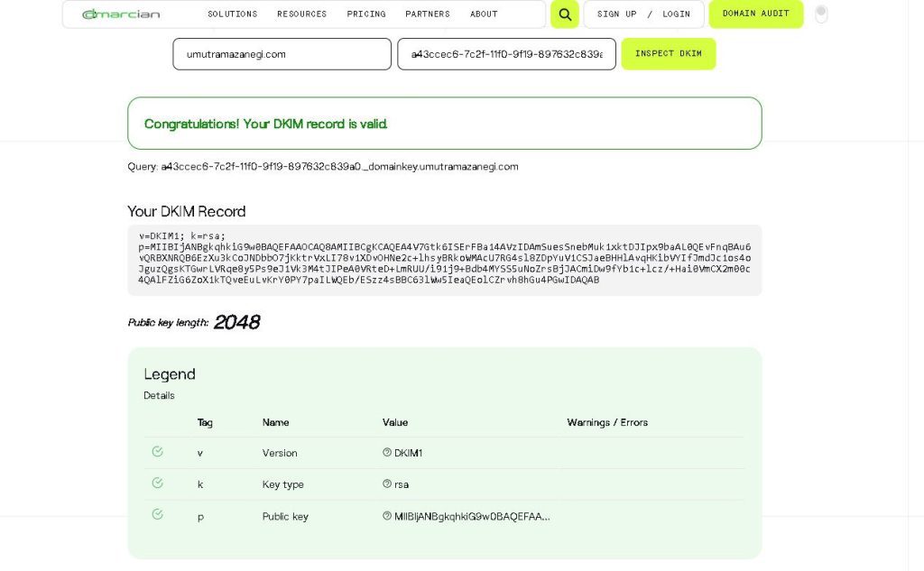Open the help icon beside DKIM1 value
The width and height of the screenshot is (924, 571).
(x=387, y=452)
